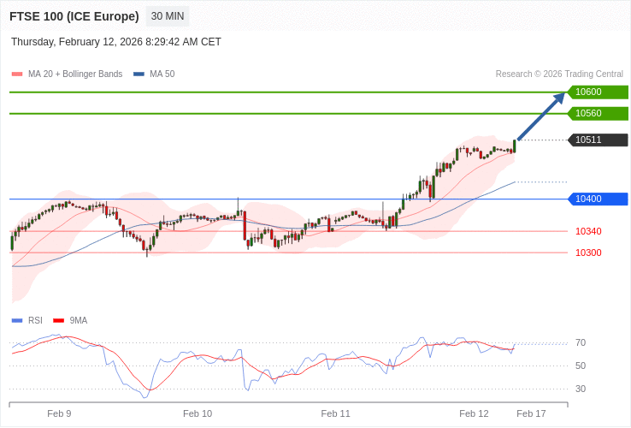Click the Feb 17 date axis label

pos(531,413)
